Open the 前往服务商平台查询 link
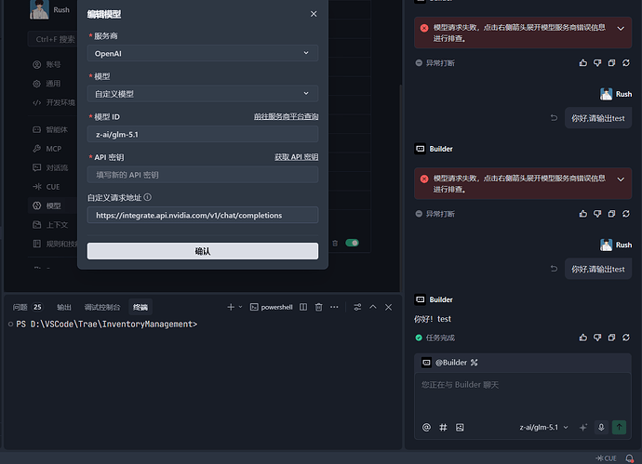Screen dimensions: 642x464 (287, 116)
